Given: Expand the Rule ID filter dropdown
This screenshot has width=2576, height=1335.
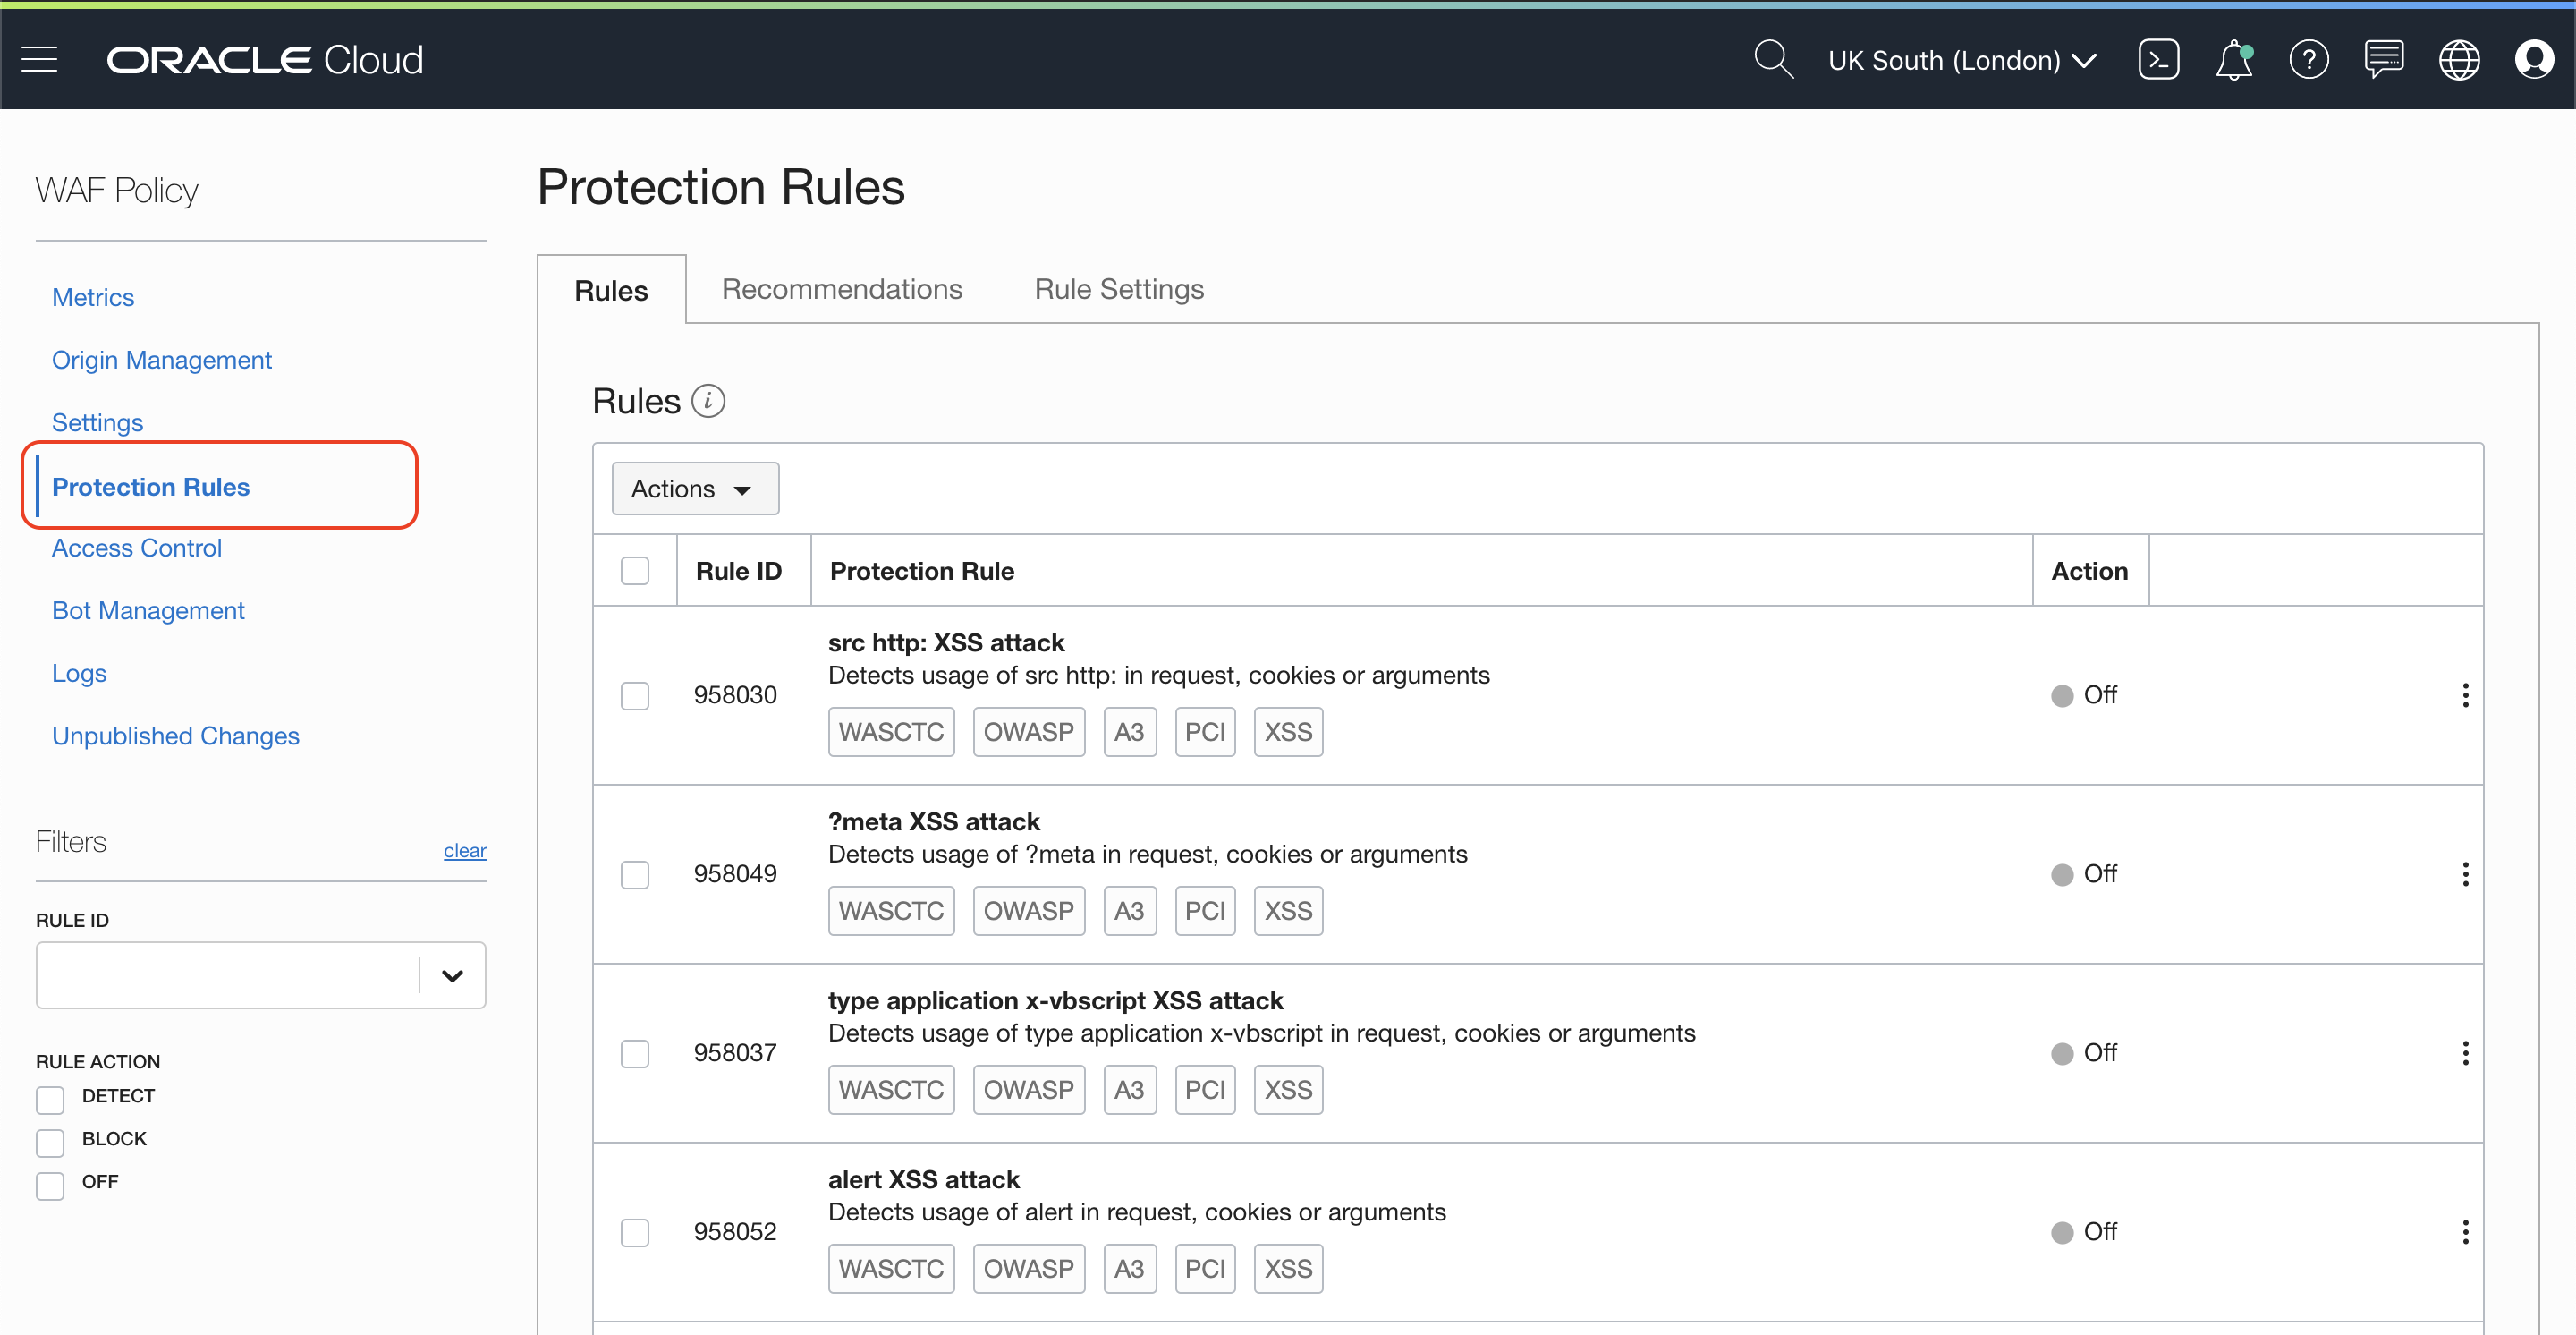Looking at the screenshot, I should click(452, 975).
